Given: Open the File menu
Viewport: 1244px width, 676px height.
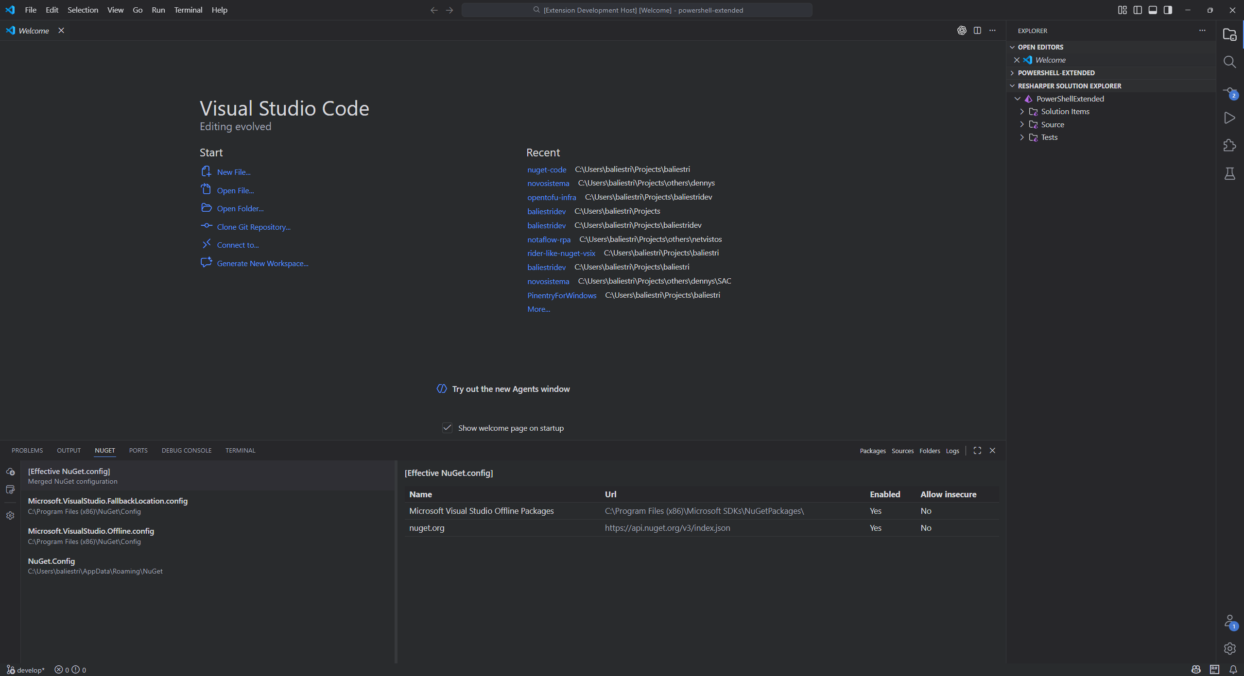Looking at the screenshot, I should click(31, 10).
